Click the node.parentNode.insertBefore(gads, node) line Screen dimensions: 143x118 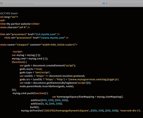[x=47, y=86]
